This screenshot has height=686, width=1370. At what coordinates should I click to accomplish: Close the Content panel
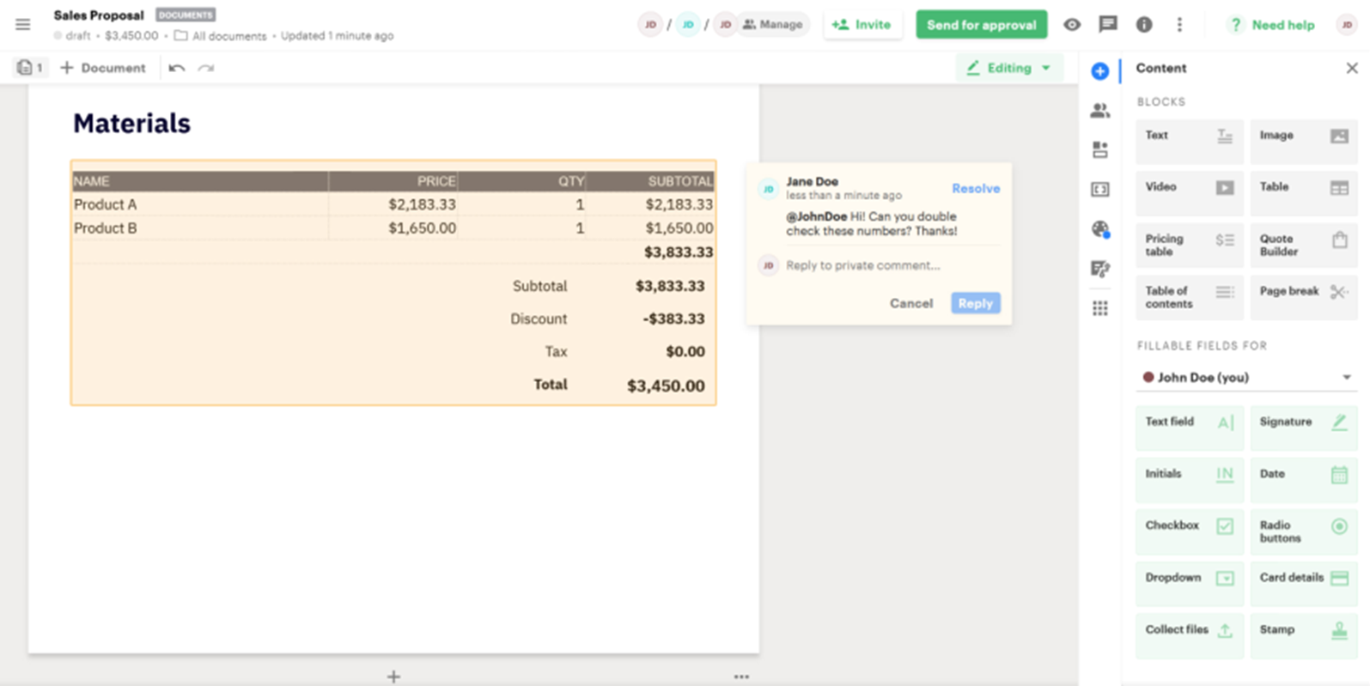1351,68
